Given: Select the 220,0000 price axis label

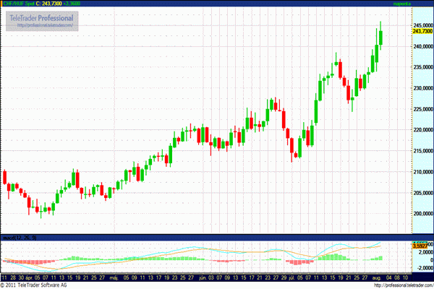Looking at the screenshot, I should (422, 129).
